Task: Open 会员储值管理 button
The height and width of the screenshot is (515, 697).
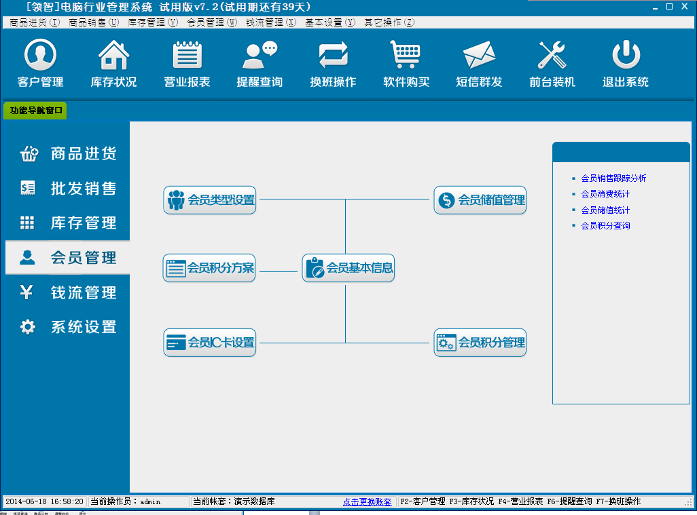Action: [x=480, y=200]
